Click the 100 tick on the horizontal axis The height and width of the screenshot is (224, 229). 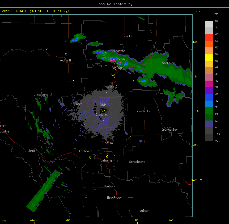click(x=171, y=221)
